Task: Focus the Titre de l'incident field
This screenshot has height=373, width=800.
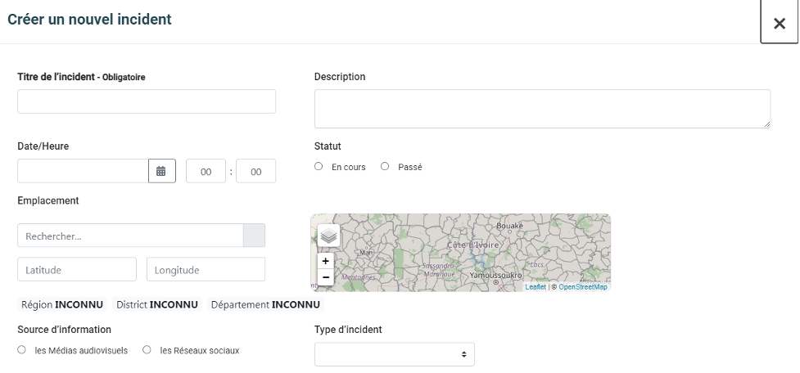Action: tap(147, 101)
